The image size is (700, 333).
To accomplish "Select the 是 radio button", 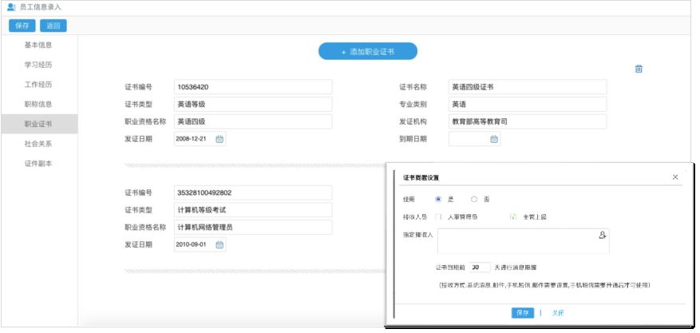I will click(438, 198).
